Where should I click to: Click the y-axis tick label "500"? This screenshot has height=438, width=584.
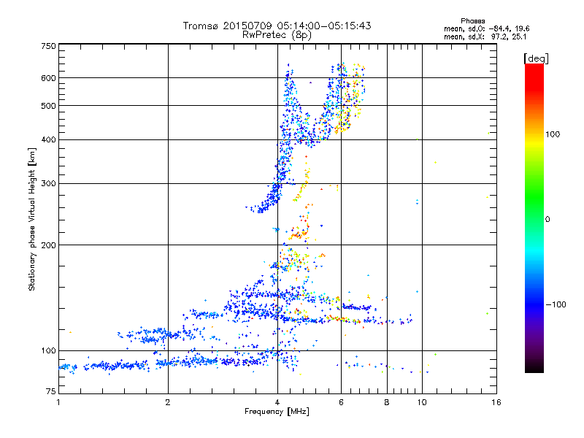49,106
